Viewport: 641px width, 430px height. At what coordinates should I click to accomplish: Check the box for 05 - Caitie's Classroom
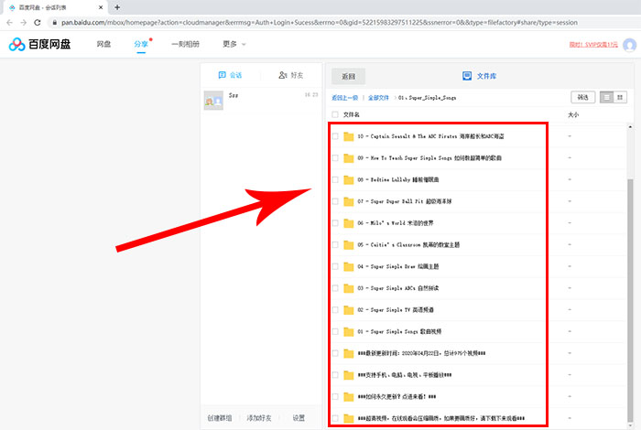(335, 244)
